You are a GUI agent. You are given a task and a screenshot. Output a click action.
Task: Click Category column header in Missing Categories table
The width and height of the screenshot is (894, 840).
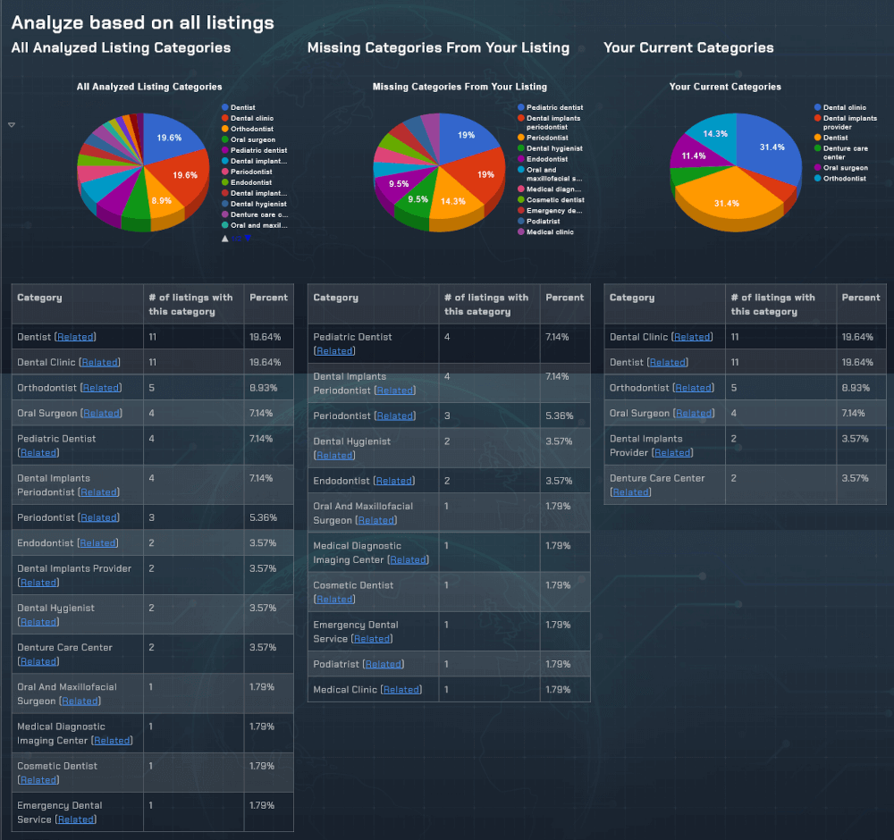click(x=335, y=298)
